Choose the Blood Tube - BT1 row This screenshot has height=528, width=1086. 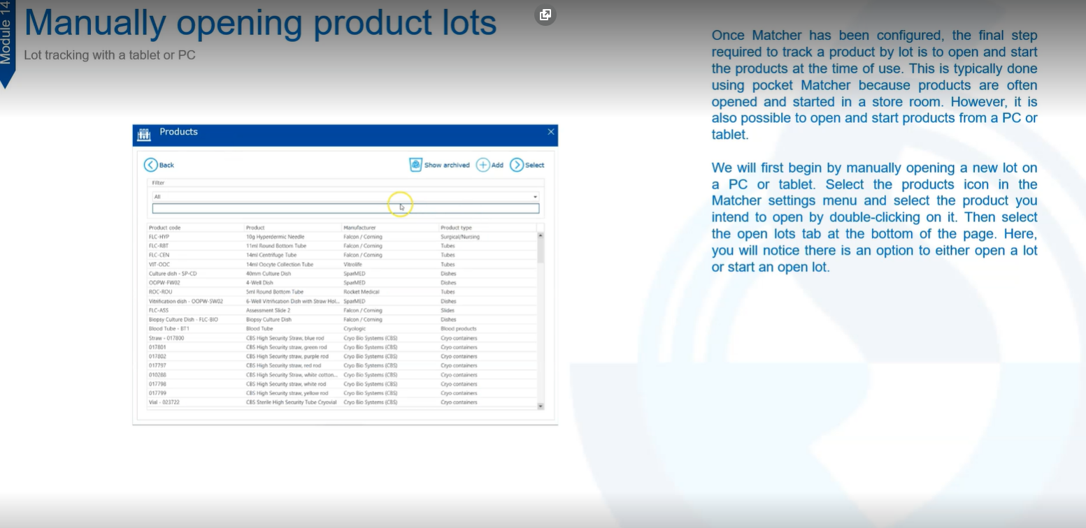tap(280, 328)
